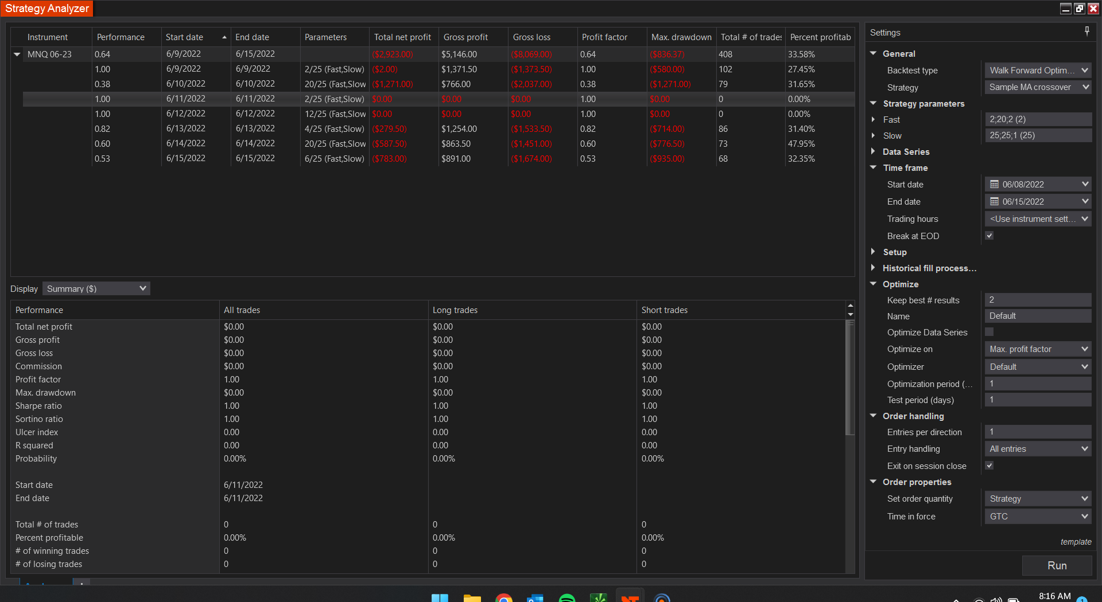This screenshot has height=602, width=1102.
Task: Open the Strategy dropdown showing Sample MA crossover
Action: click(x=1038, y=87)
